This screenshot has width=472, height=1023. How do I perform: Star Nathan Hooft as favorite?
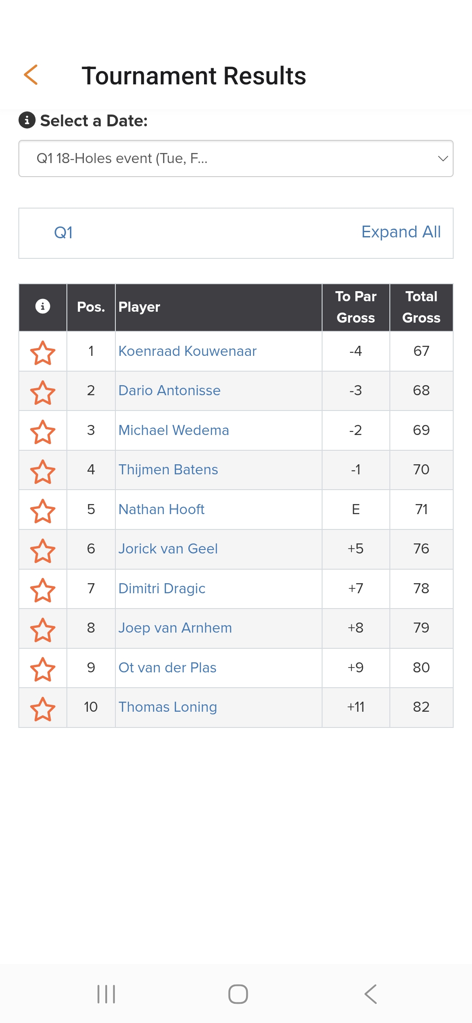click(x=43, y=510)
